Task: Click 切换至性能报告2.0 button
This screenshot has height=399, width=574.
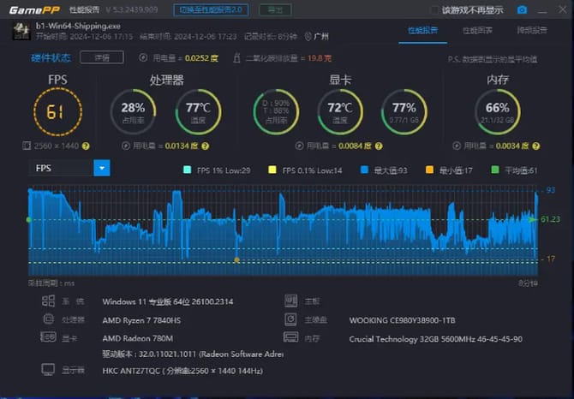Action: tap(211, 10)
